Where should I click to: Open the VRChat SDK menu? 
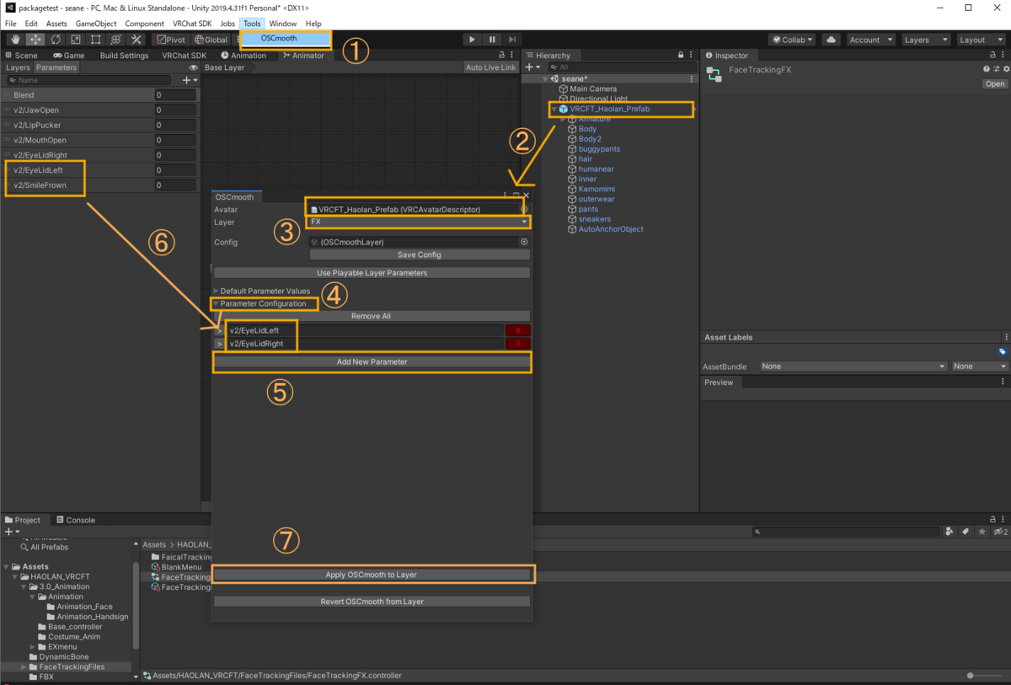pyautogui.click(x=192, y=24)
